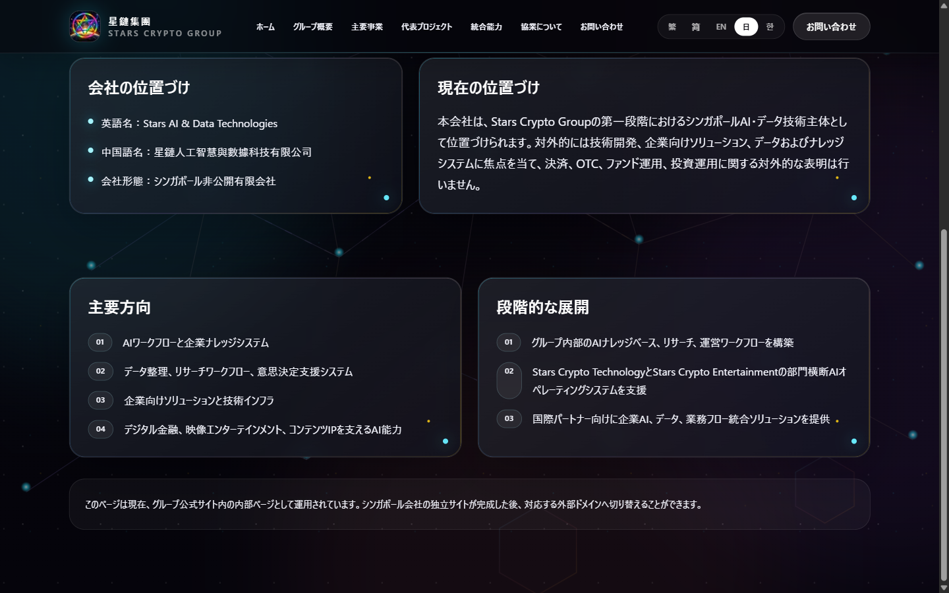Click the 段階的な展開 heading

(x=542, y=308)
